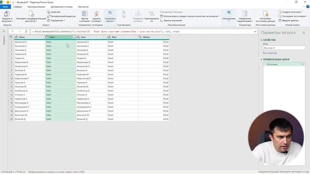Click the Выбор столбцов icon
The width and height of the screenshot is (310, 174).
[x=85, y=14]
